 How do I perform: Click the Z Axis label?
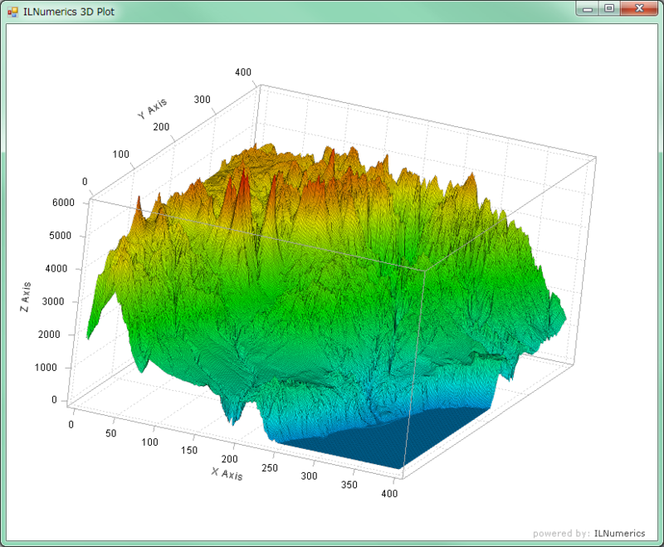[26, 297]
